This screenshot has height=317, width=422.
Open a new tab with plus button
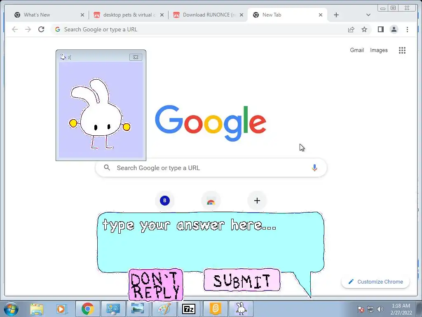(336, 15)
